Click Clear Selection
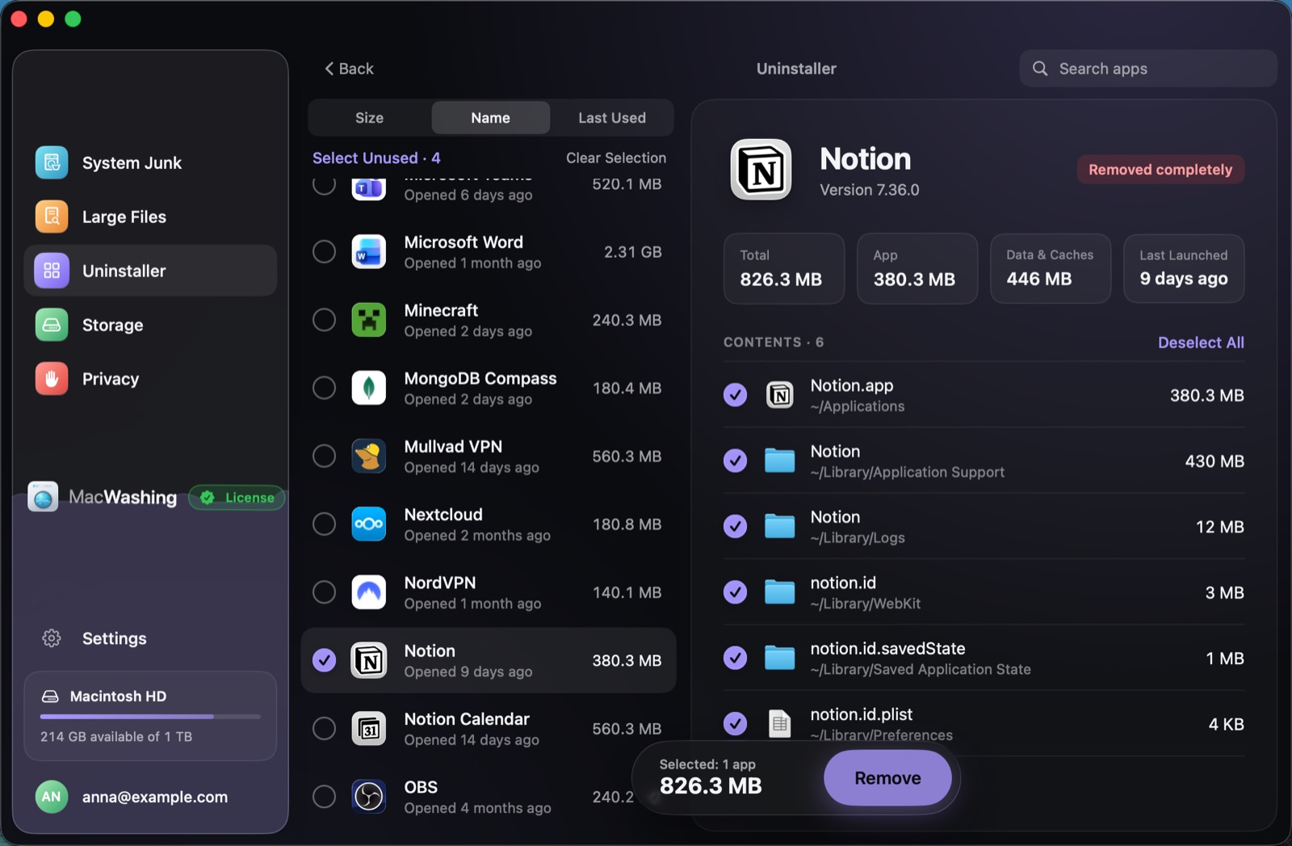This screenshot has height=846, width=1292. click(x=616, y=158)
